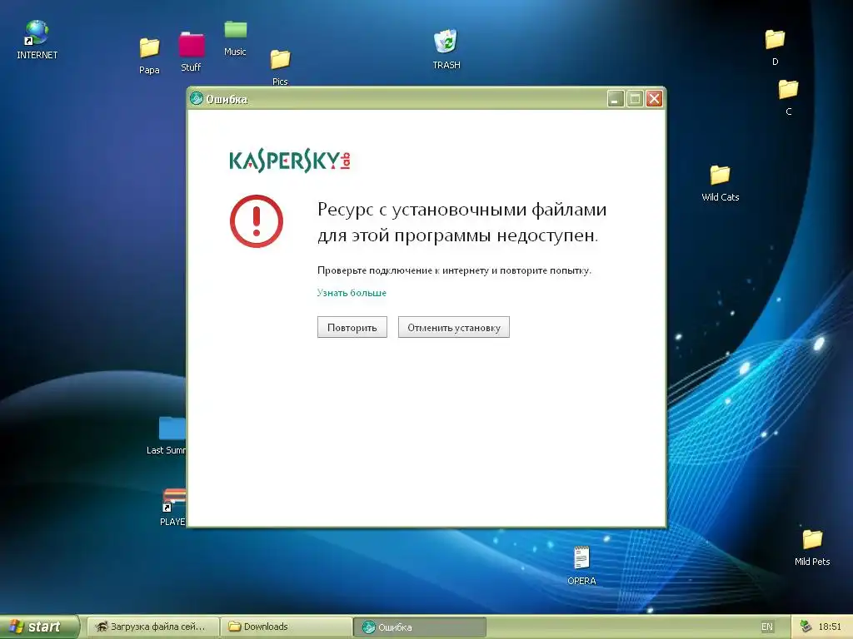This screenshot has height=639, width=853.
Task: Select the Ошибка taskbar button
Action: pyautogui.click(x=420, y=627)
